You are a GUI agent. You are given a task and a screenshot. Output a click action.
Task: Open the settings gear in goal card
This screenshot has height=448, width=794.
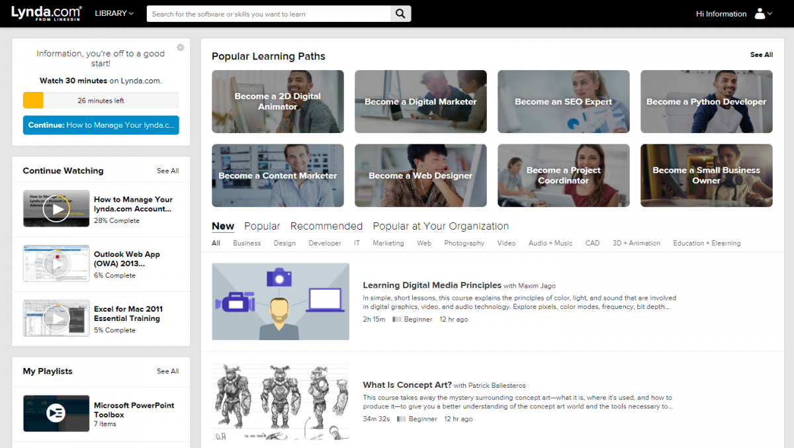click(x=180, y=48)
